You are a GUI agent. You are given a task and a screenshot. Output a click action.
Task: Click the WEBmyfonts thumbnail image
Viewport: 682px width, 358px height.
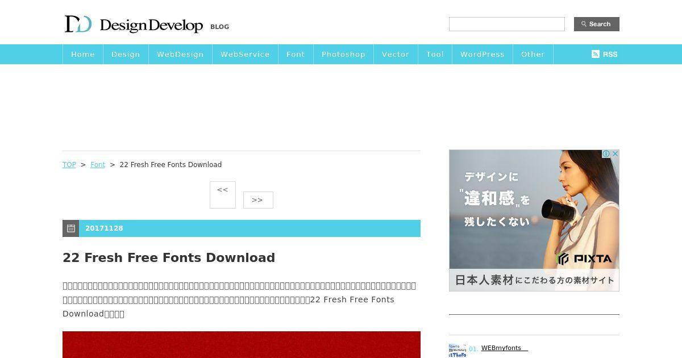[x=458, y=351]
